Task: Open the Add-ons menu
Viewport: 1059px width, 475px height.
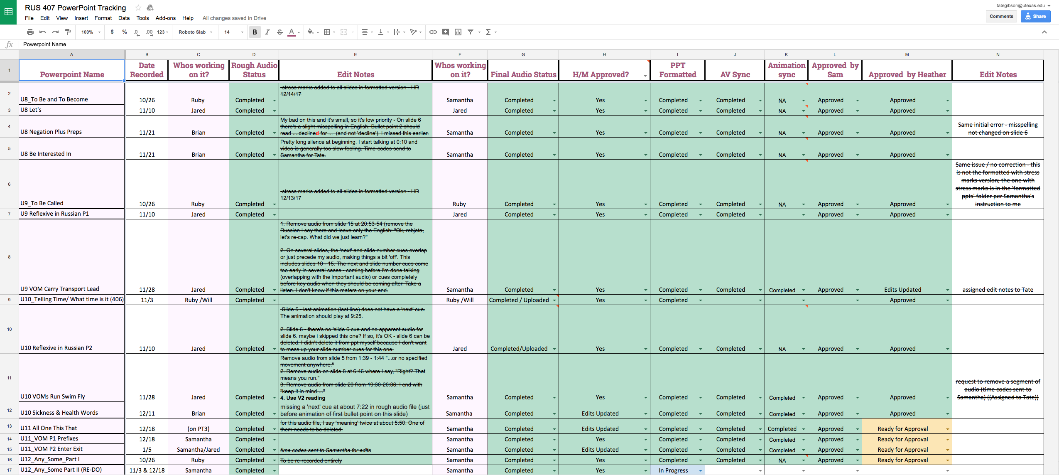Action: point(165,18)
